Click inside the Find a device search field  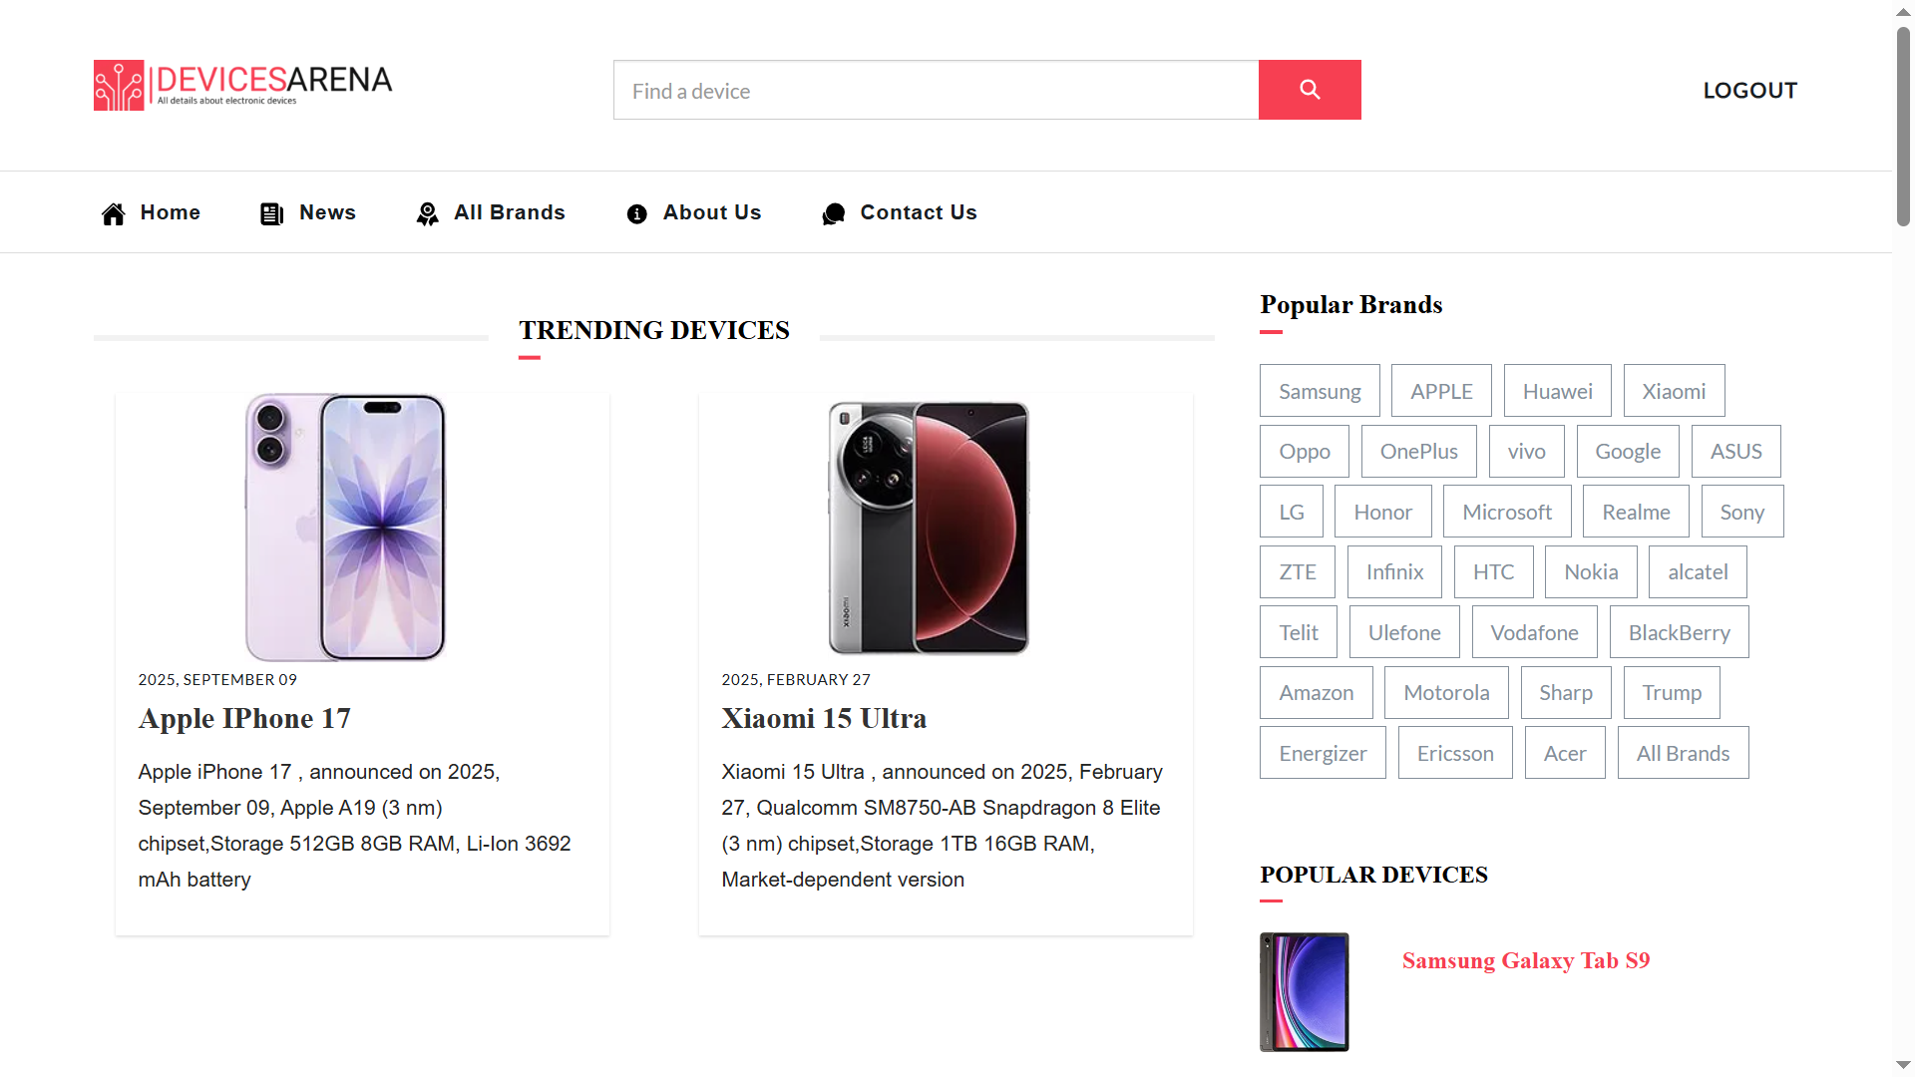[x=936, y=90]
